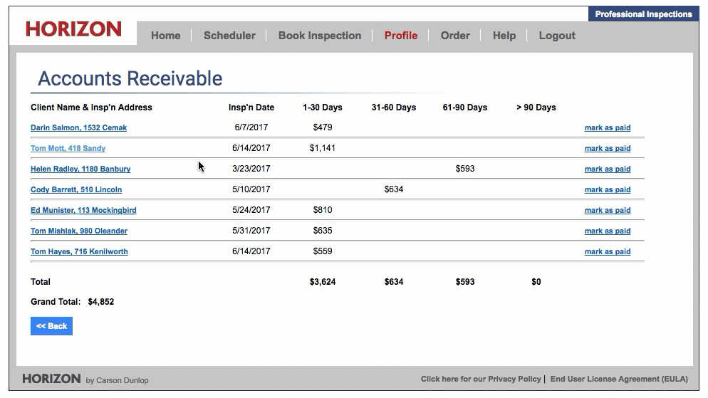Select the Profile navigation item
This screenshot has width=708, height=398.
point(400,36)
